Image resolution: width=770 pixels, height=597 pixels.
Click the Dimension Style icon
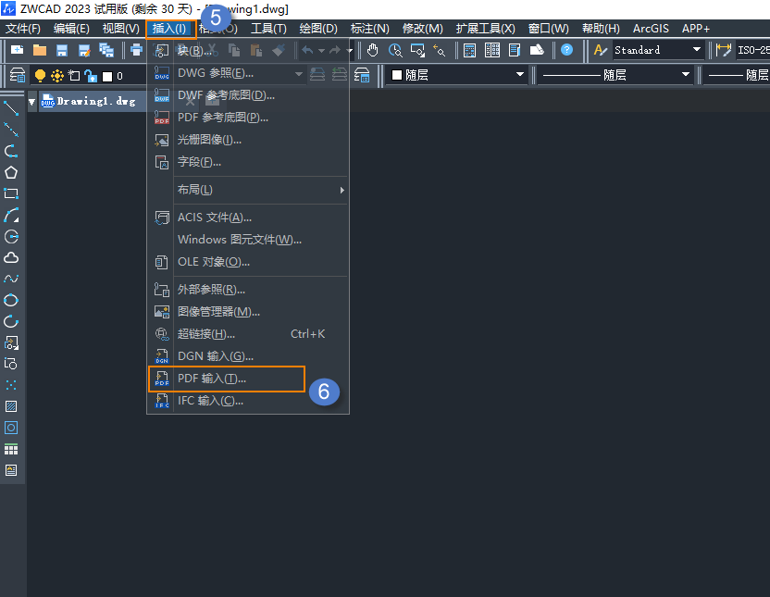pos(724,50)
